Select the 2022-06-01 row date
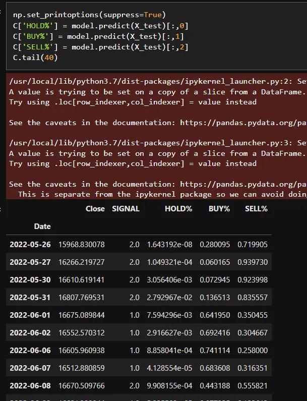The height and width of the screenshot is (401, 307). (x=30, y=315)
